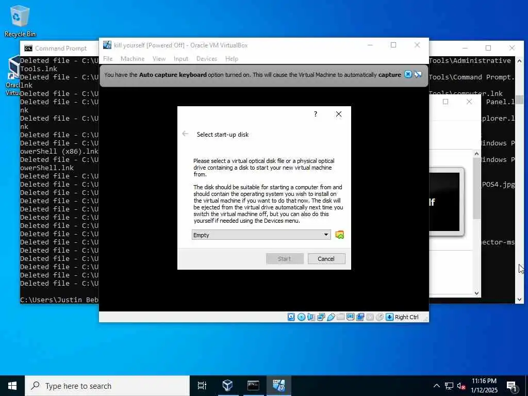Click the don't-show-again icon on notification bar
The width and height of the screenshot is (528, 396).
[x=418, y=74]
